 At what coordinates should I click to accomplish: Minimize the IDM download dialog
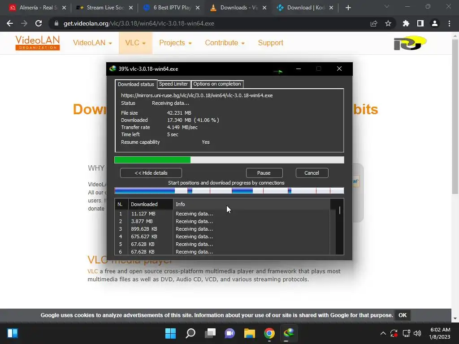(x=299, y=69)
